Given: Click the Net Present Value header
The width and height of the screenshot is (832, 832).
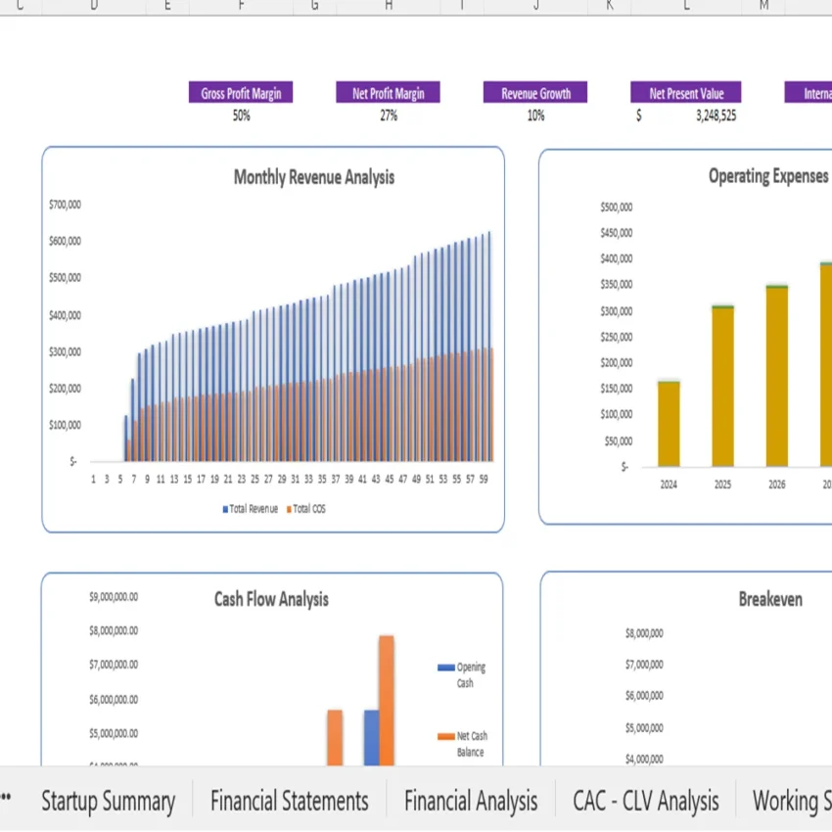Looking at the screenshot, I should [x=685, y=93].
